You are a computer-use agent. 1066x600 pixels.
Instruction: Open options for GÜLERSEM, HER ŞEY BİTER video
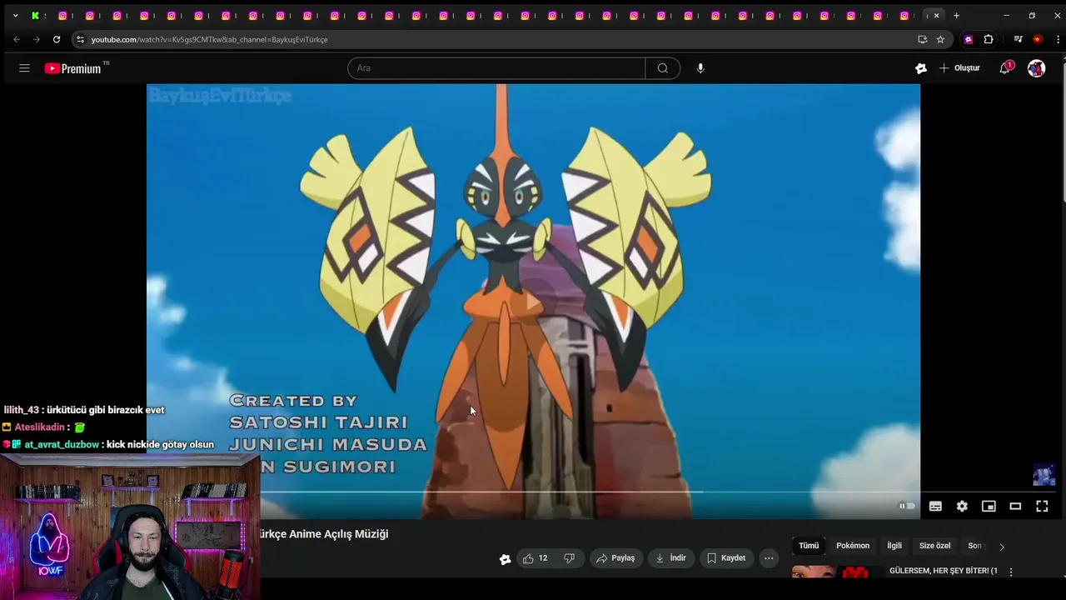pos(1011,572)
